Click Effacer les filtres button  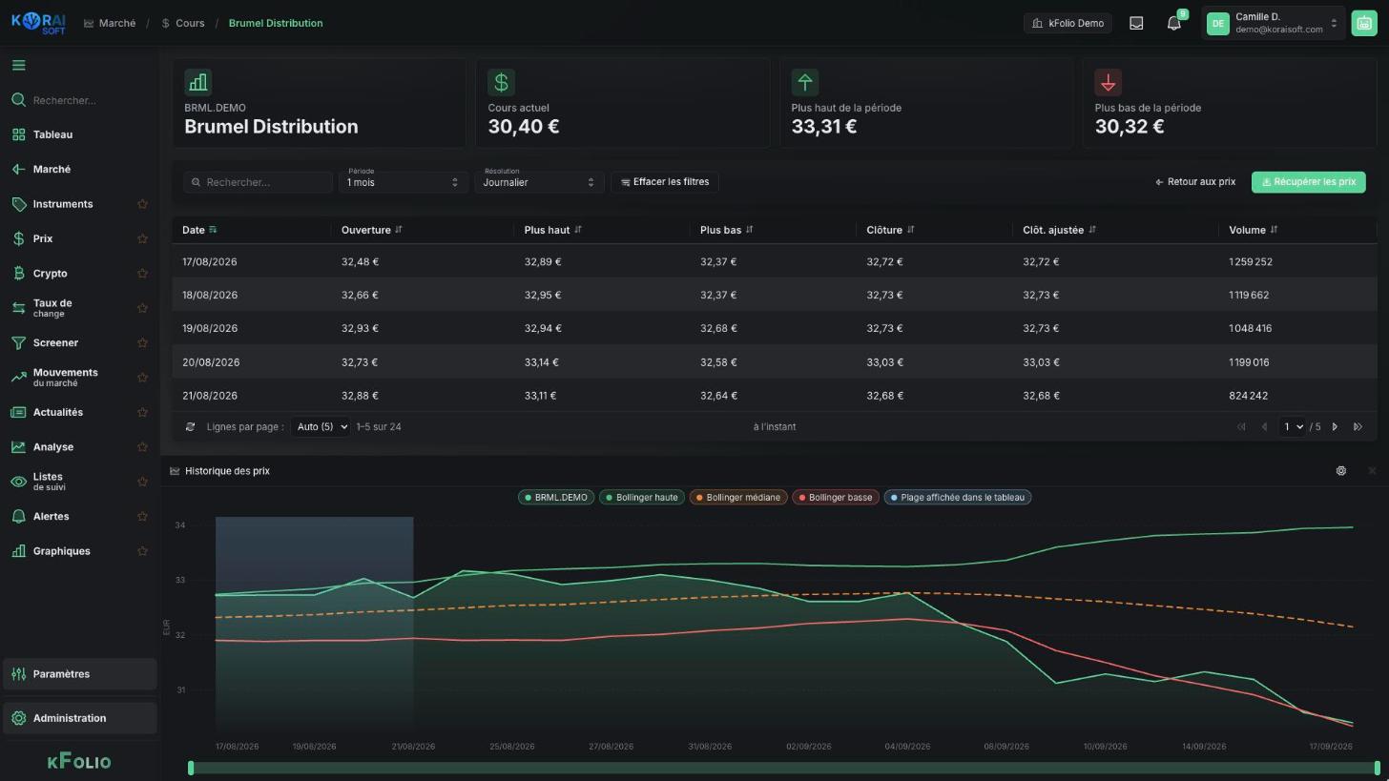pos(665,182)
